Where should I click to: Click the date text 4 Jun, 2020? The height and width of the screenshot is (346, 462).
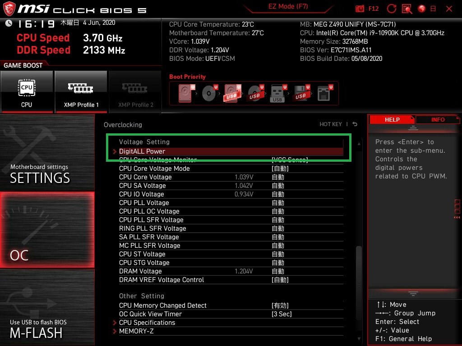(x=99, y=23)
